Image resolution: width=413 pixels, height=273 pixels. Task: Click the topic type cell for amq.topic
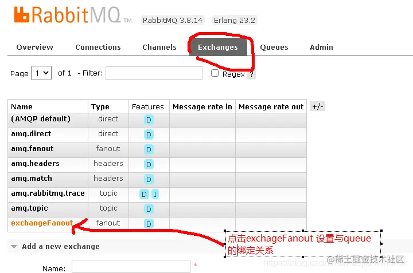(108, 208)
